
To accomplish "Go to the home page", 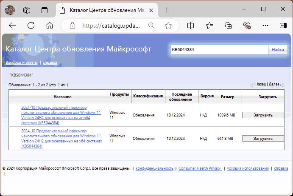I will pyautogui.click(x=50, y=26).
